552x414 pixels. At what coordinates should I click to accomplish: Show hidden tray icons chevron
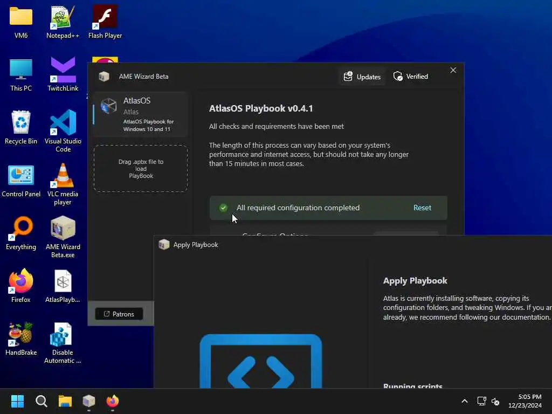465,401
